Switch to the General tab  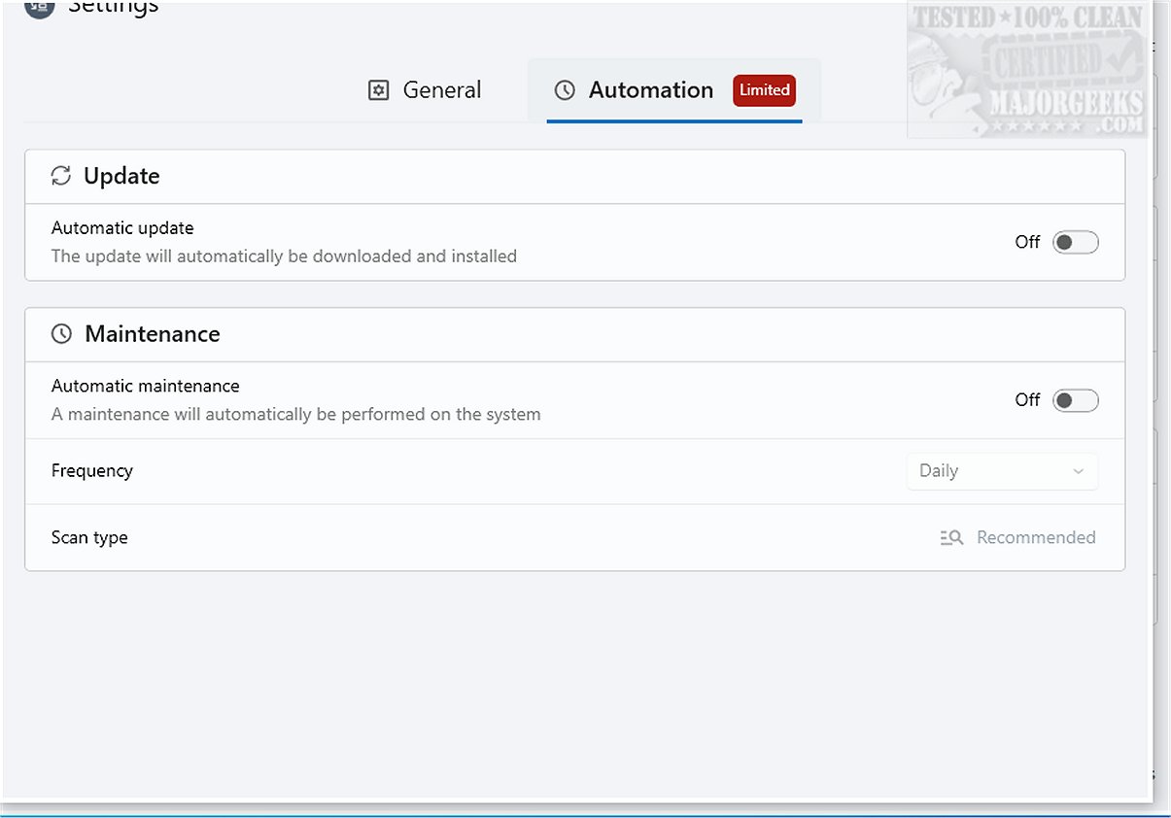pyautogui.click(x=426, y=90)
